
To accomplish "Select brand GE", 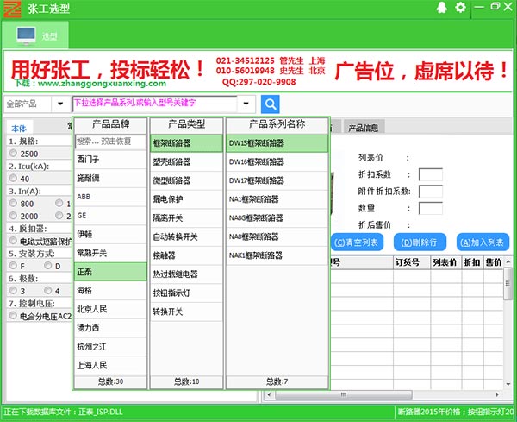I will [x=110, y=216].
